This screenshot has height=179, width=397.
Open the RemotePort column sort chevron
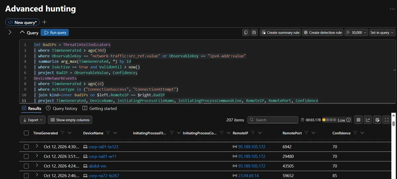(314, 133)
